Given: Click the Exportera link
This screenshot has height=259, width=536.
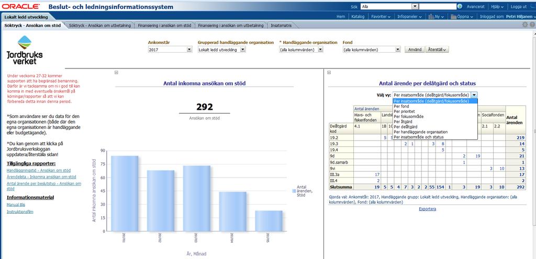Looking at the screenshot, I should coord(427,209).
